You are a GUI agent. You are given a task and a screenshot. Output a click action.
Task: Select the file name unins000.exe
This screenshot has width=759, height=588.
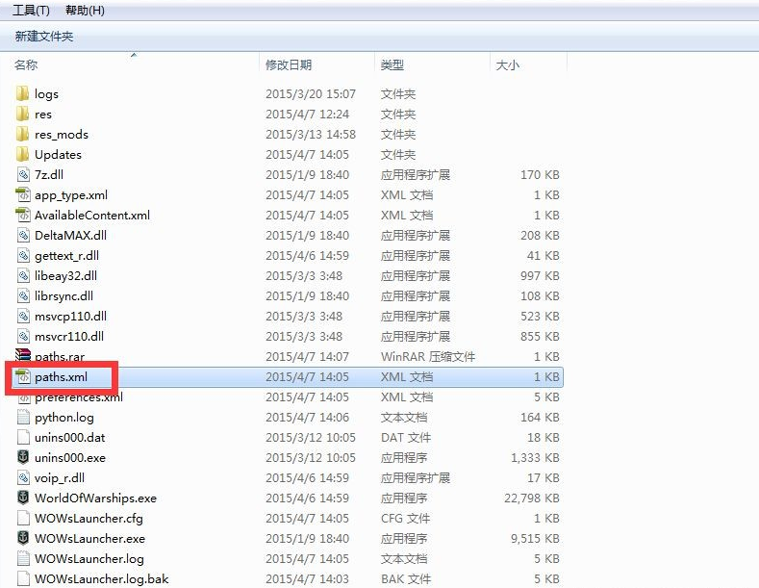(x=70, y=458)
